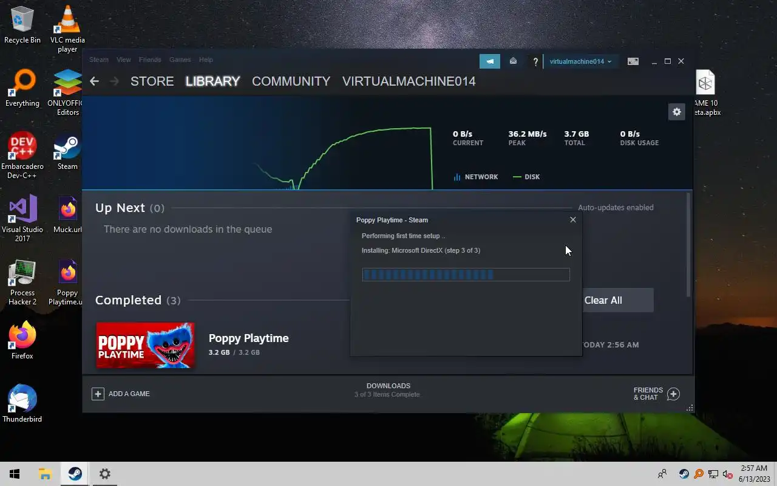
Task: Open the .apbx file on the desktop
Action: pos(705,92)
